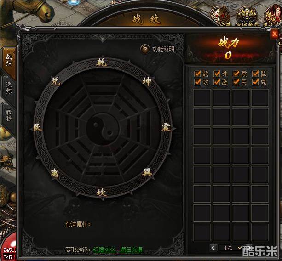Image resolution: width=282 pixels, height=261 pixels.
Task: Toggle the 震 filter checkbox
Action: 236,74
